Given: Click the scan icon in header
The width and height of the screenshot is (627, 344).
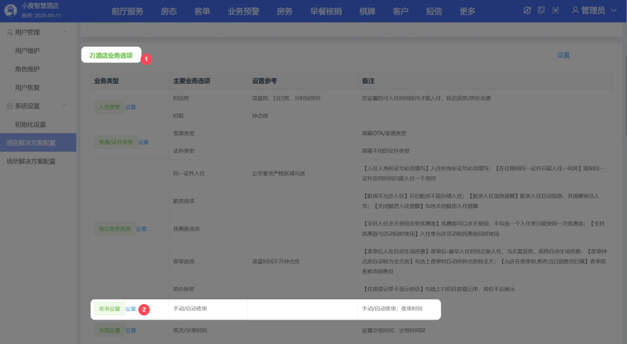Looking at the screenshot, I should tap(556, 10).
